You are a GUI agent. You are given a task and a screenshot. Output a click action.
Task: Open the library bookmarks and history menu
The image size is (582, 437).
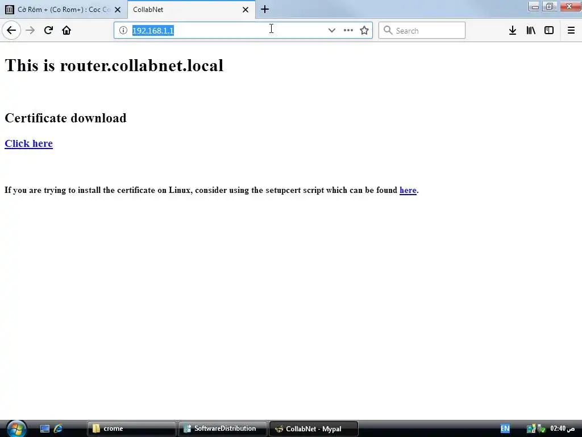click(x=531, y=31)
